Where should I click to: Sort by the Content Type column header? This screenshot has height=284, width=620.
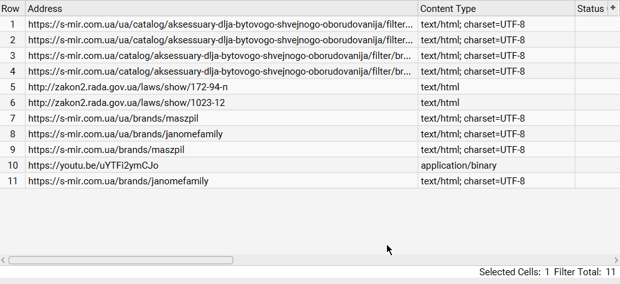click(x=496, y=9)
